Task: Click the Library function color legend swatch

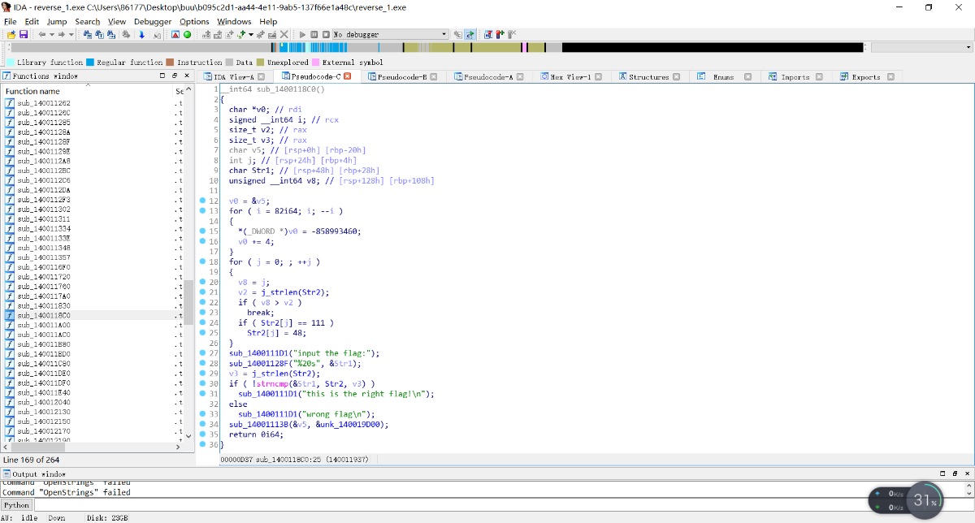Action: pyautogui.click(x=10, y=62)
